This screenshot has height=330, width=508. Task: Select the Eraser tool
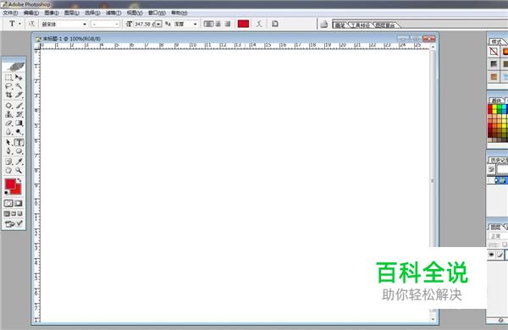coord(8,123)
